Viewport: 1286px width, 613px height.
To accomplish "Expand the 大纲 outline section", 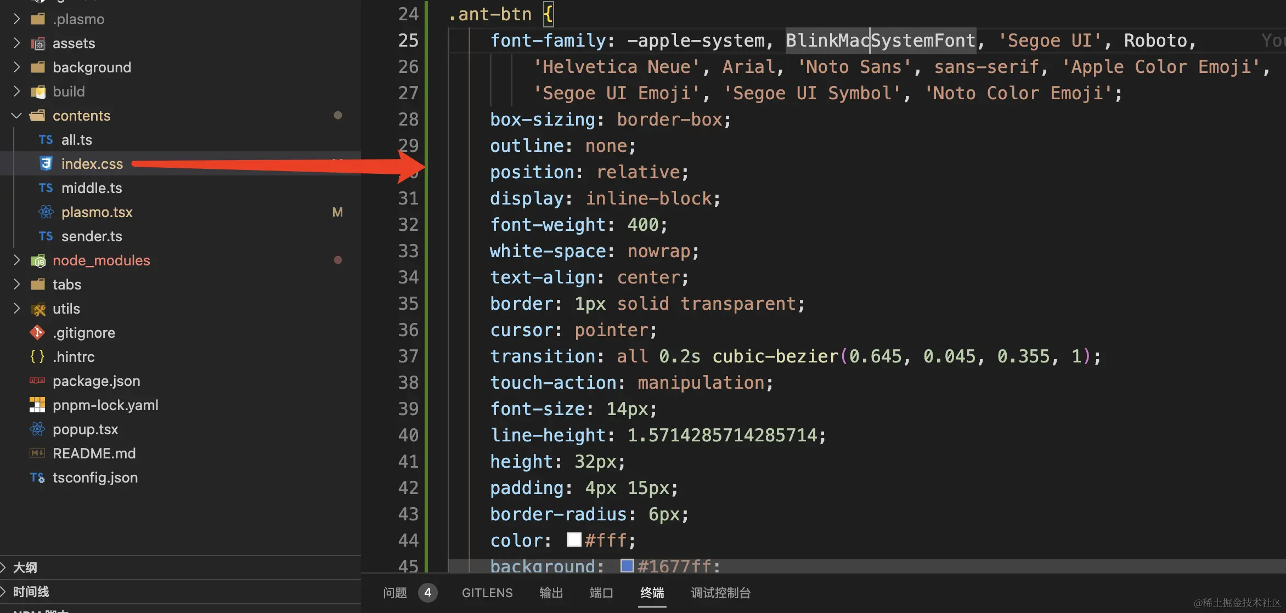I will click(x=24, y=567).
